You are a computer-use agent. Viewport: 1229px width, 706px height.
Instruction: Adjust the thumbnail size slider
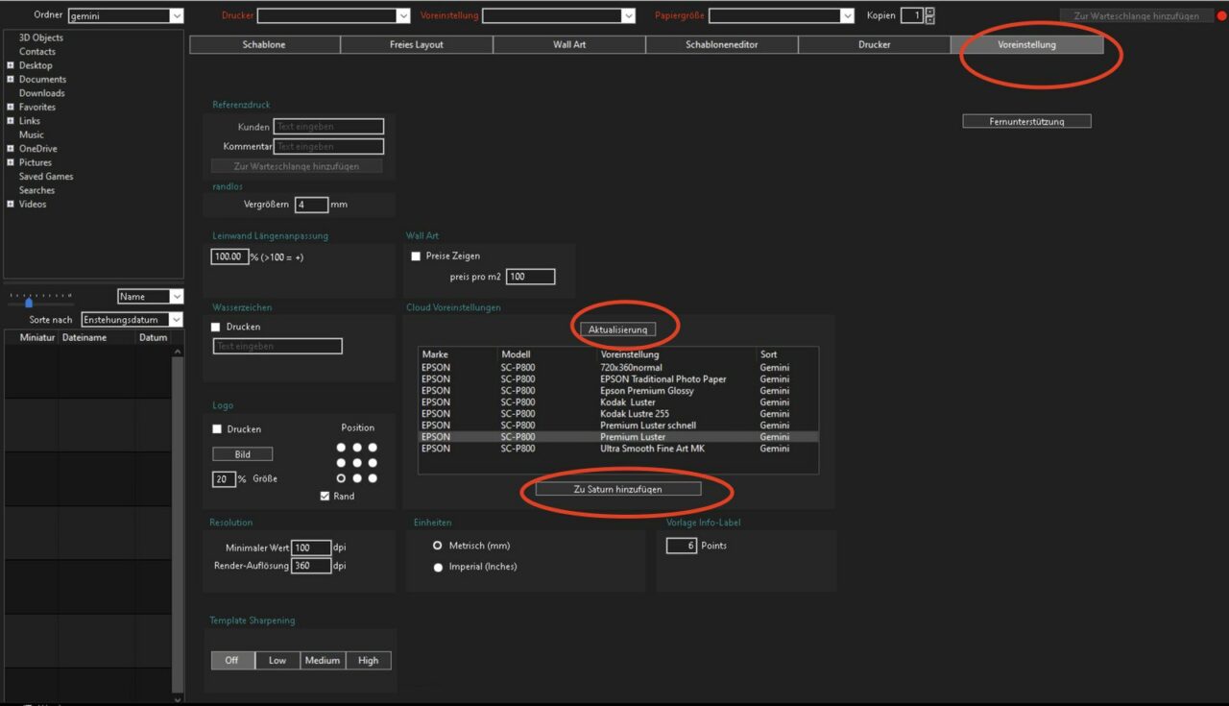pos(29,302)
